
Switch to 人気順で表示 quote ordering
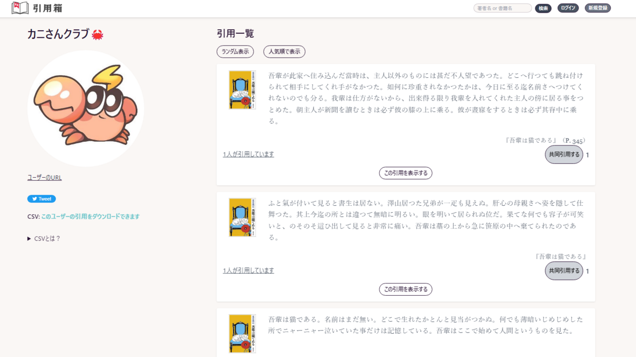[x=285, y=51]
